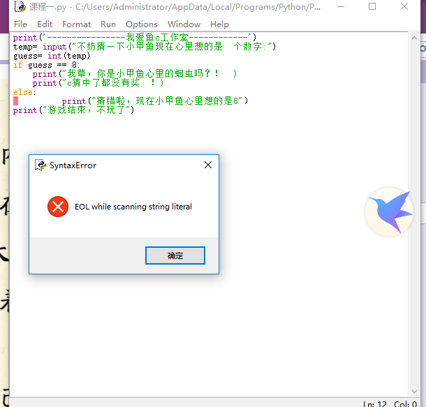Expand the Format menu
The image size is (426, 407).
coord(76,24)
